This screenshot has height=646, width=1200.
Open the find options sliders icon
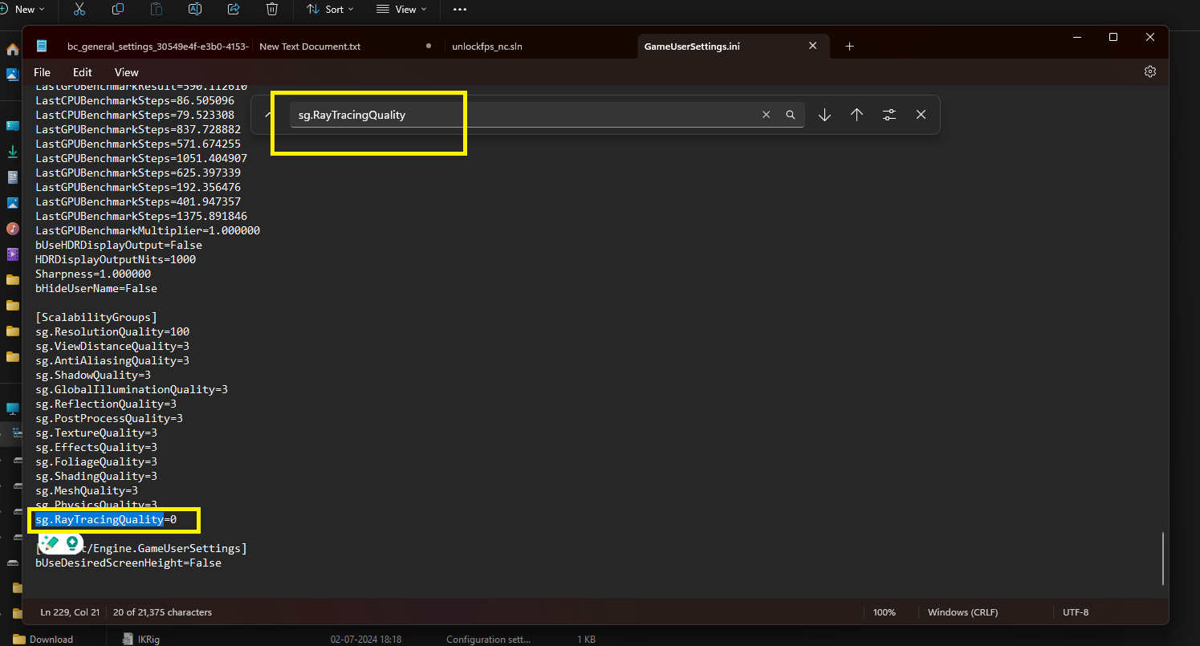click(889, 115)
